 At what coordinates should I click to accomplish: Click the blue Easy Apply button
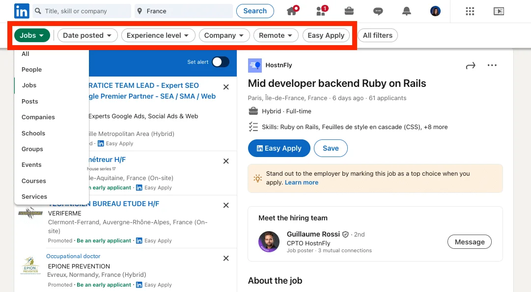[279, 148]
